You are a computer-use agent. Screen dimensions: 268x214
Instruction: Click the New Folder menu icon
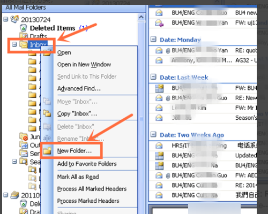pyautogui.click(x=47, y=151)
